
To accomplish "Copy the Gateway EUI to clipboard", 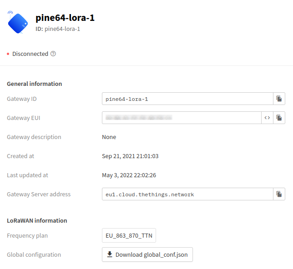I will click(x=279, y=118).
